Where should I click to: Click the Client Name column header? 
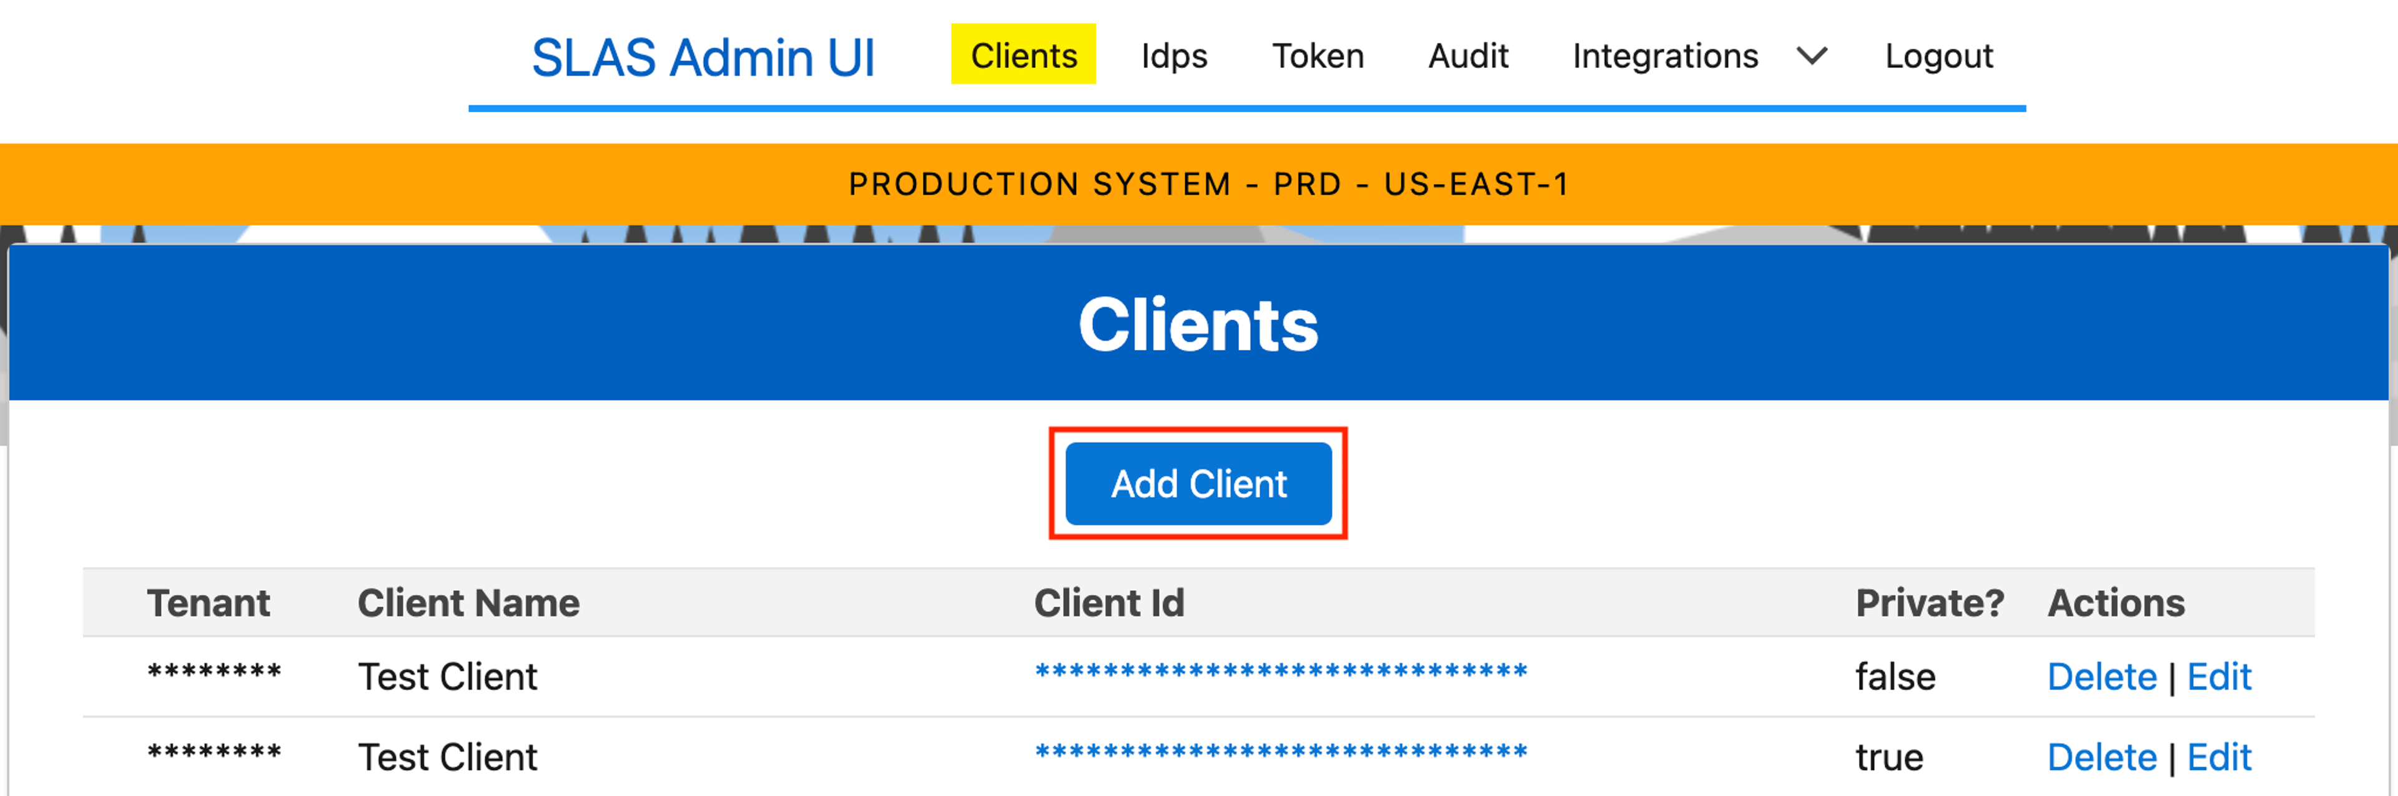click(468, 603)
